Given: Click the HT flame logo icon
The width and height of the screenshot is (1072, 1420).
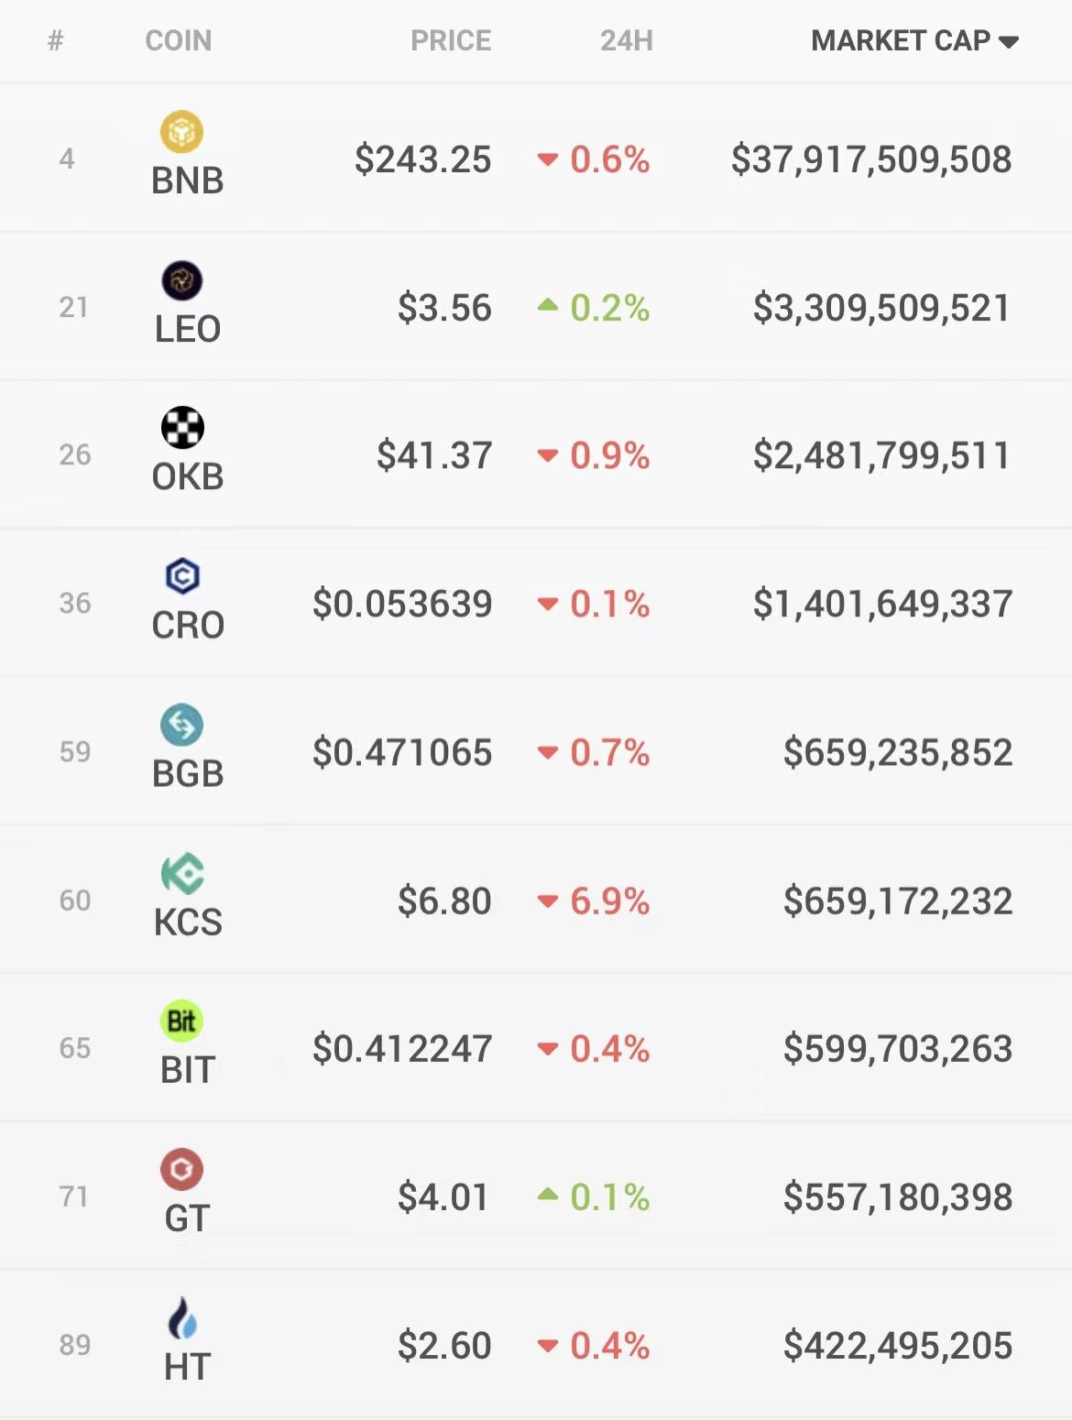Looking at the screenshot, I should [x=182, y=1317].
